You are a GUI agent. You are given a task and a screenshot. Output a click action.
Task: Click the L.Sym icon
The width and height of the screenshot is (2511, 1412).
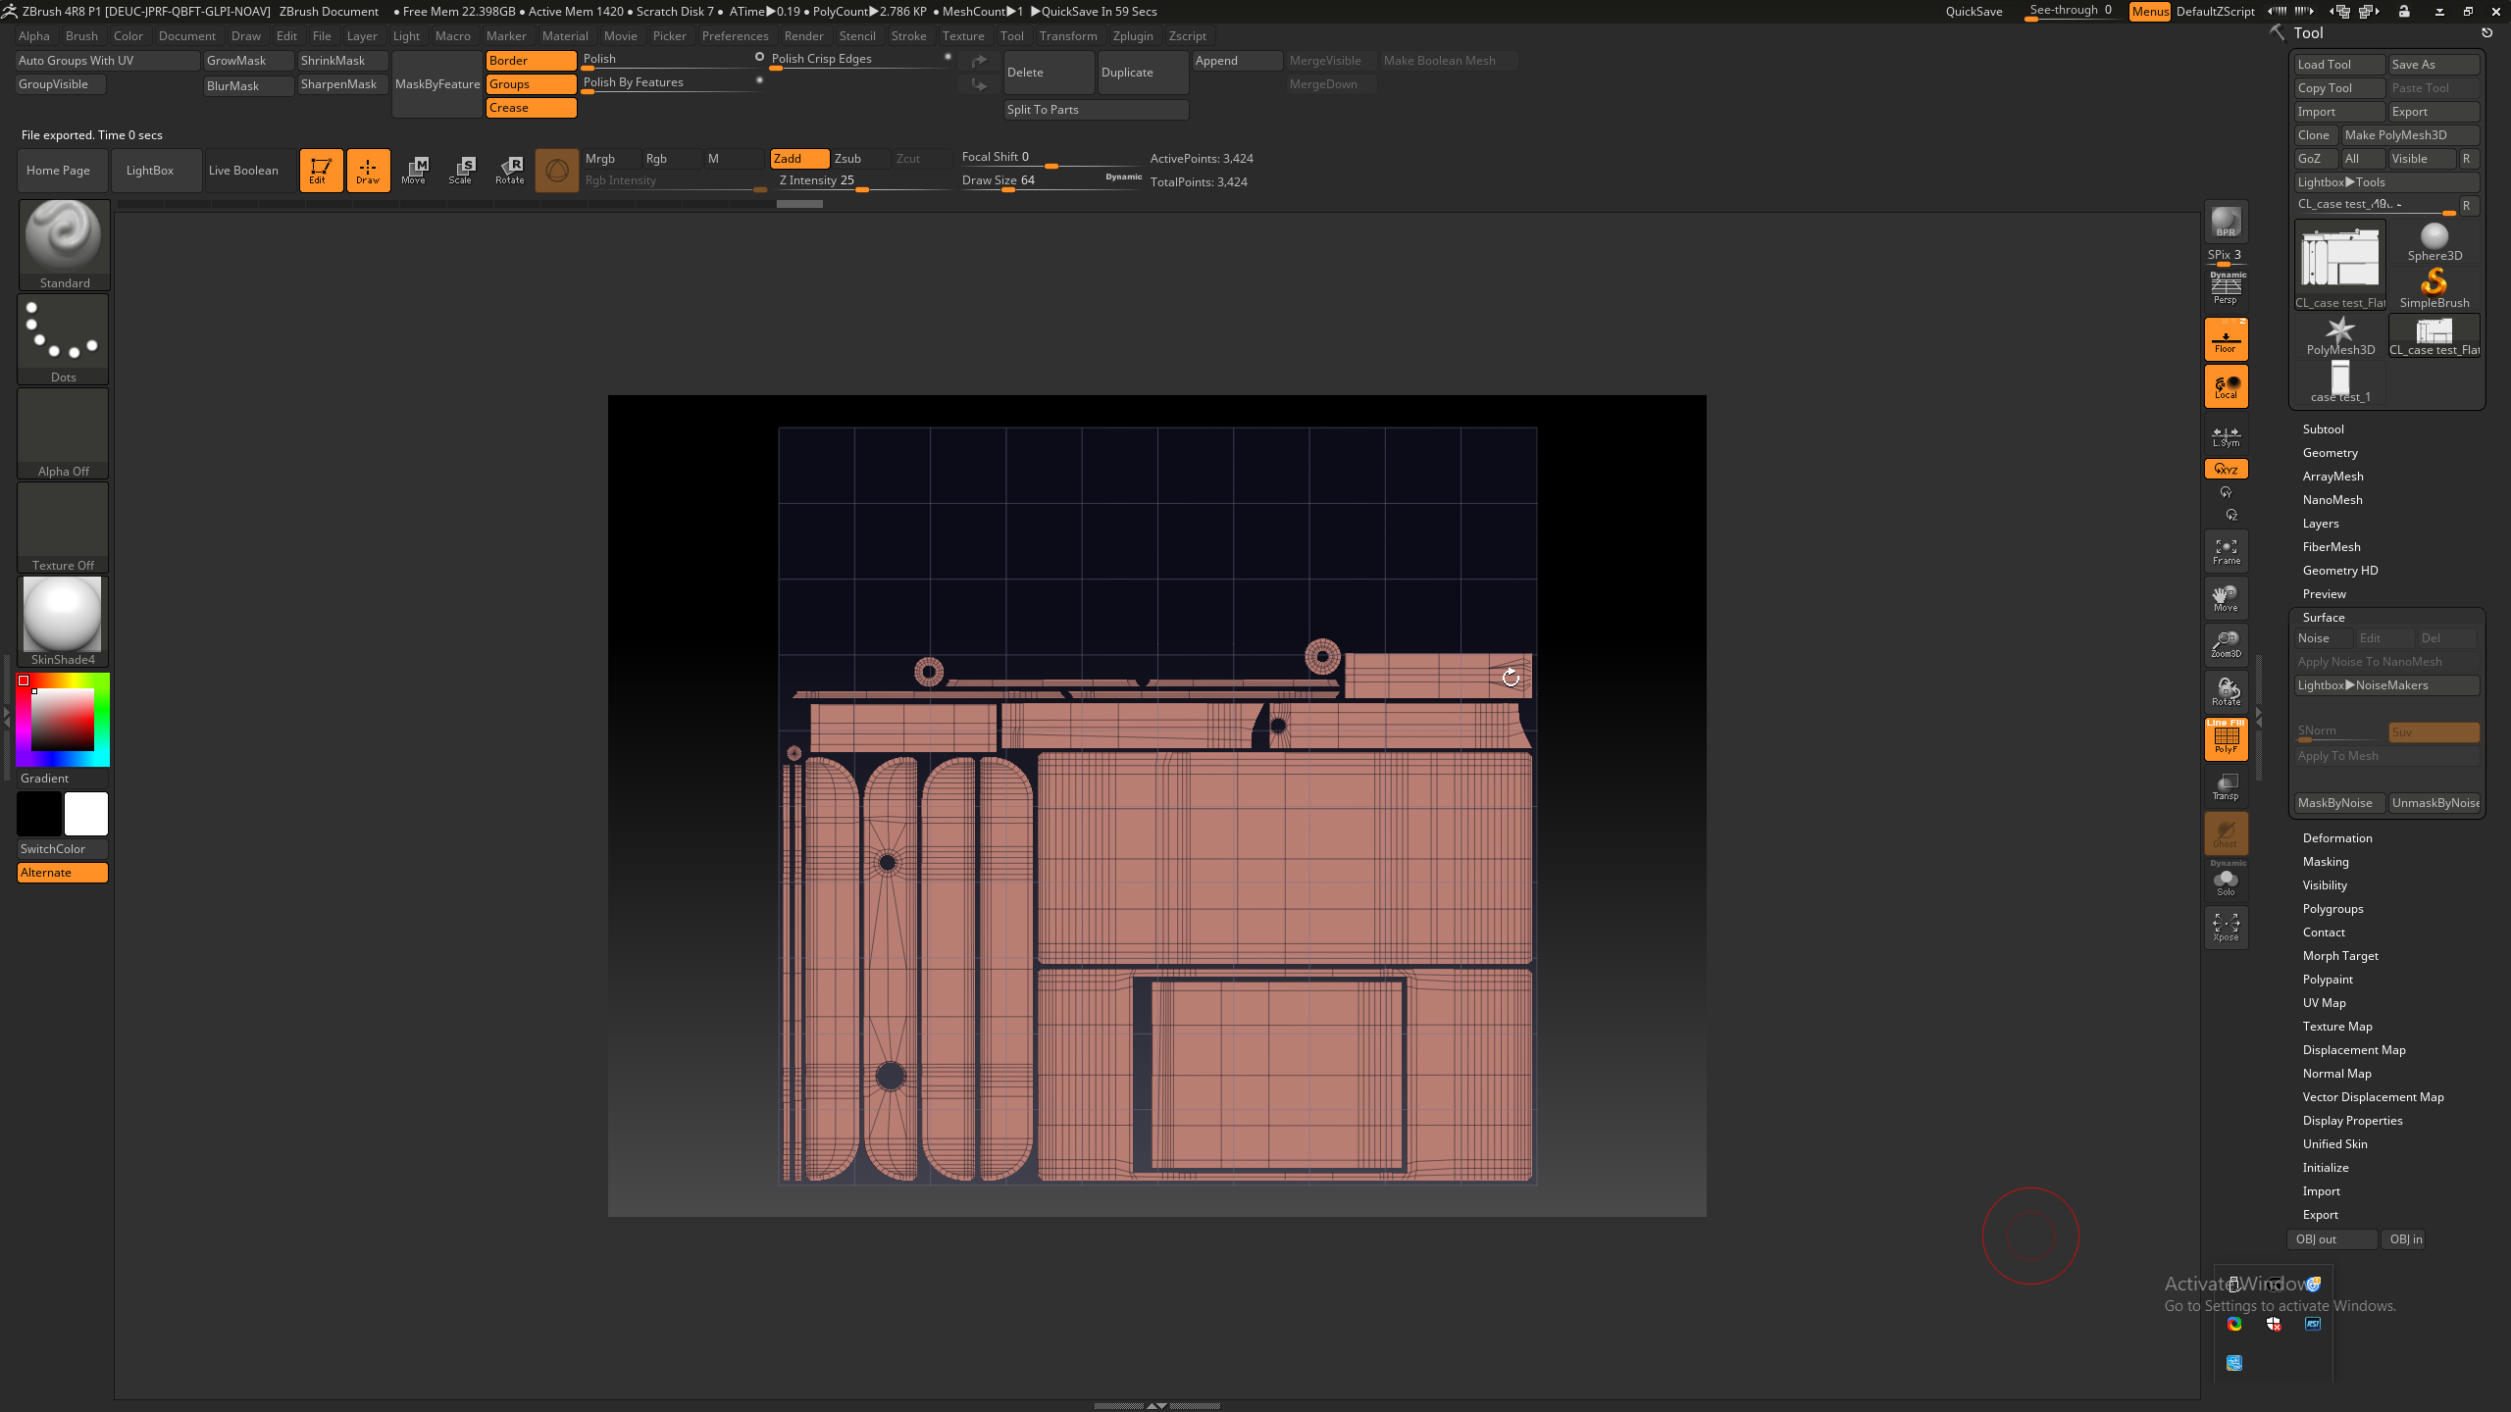(2226, 434)
